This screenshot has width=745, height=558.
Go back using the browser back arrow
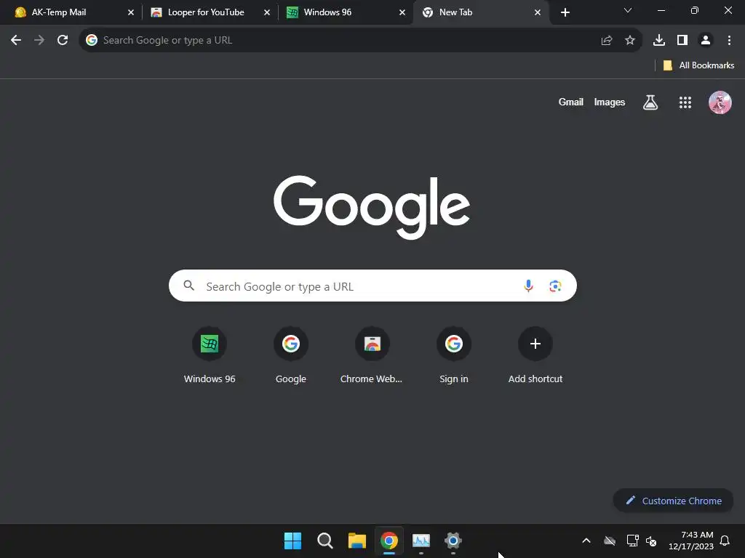click(16, 41)
